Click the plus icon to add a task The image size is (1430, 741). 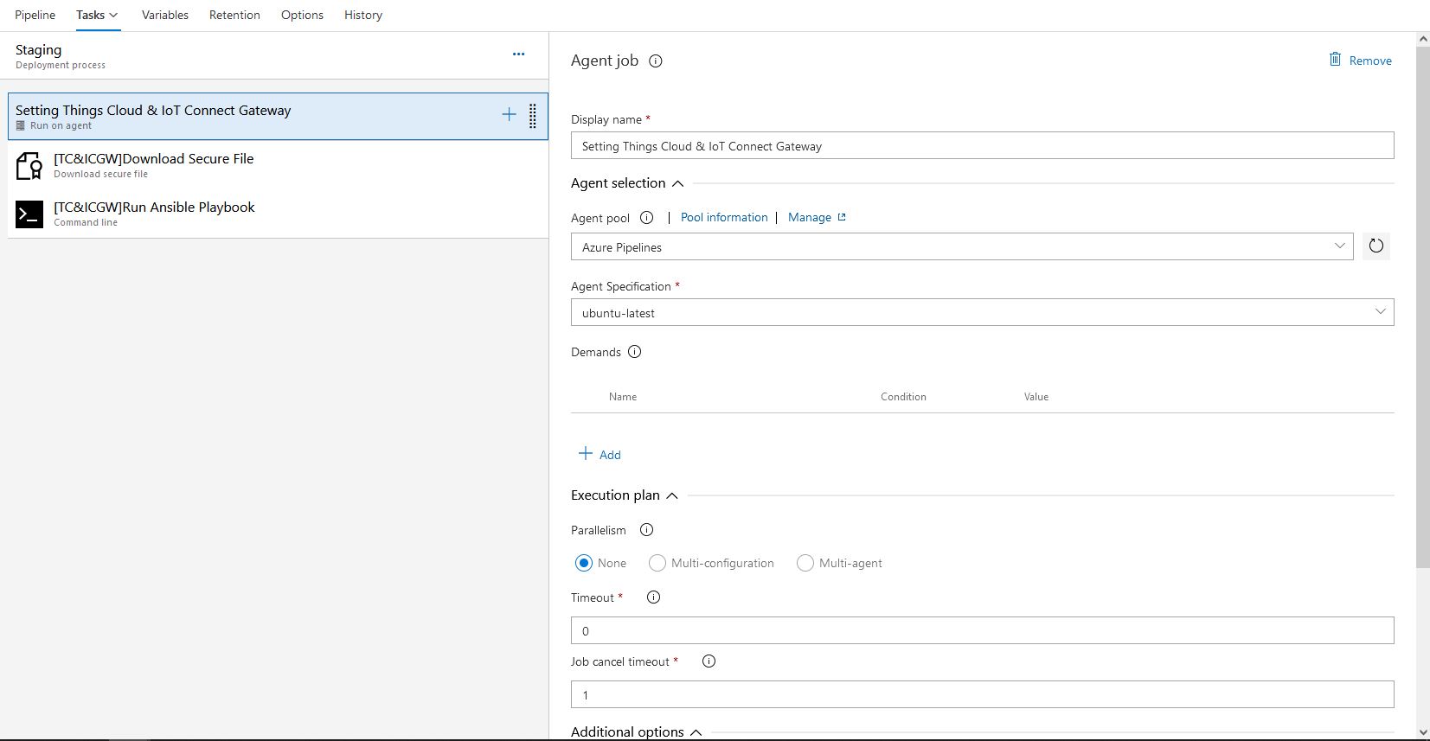point(509,115)
